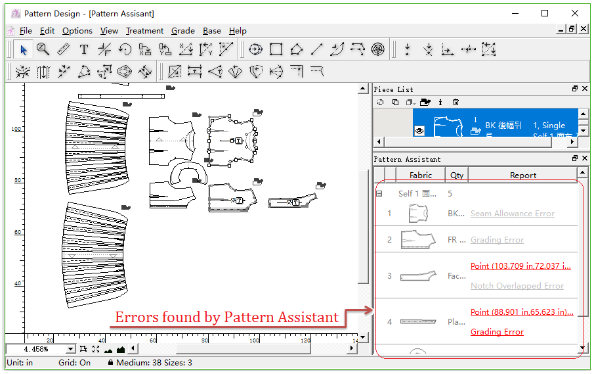This screenshot has height=374, width=594.
Task: Open the zoom percentage dropdown
Action: tap(71, 349)
